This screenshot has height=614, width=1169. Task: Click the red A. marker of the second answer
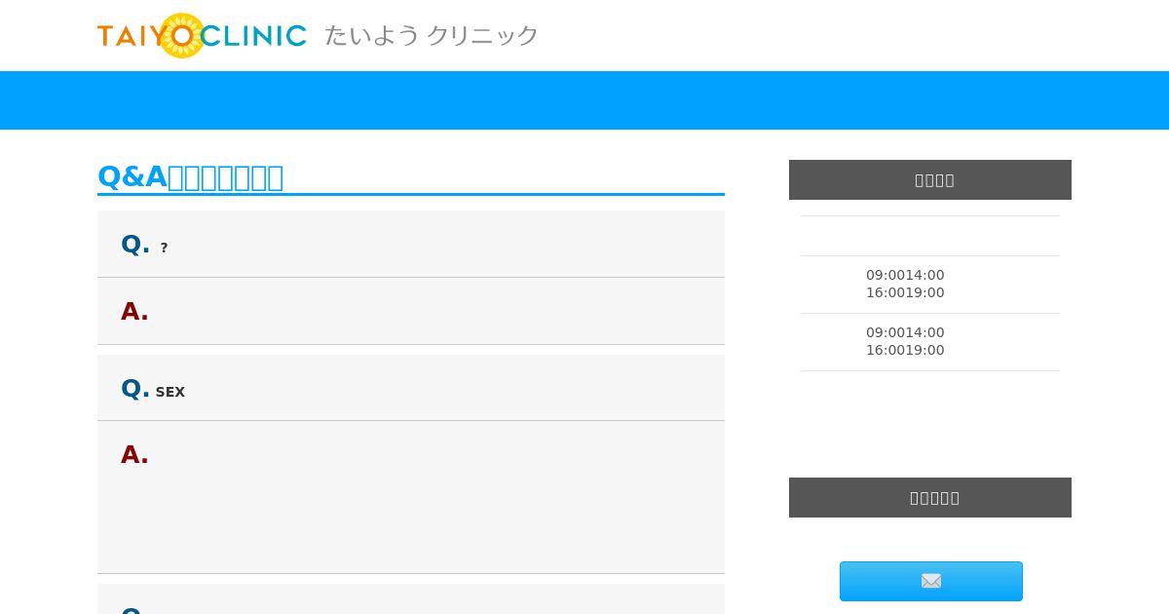click(134, 455)
